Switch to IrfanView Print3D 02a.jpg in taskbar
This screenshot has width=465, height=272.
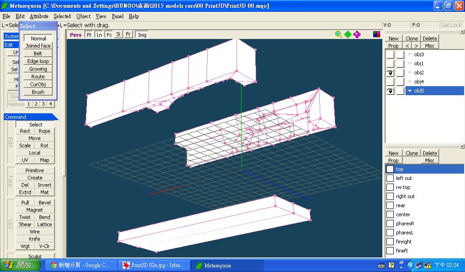pyautogui.click(x=153, y=265)
